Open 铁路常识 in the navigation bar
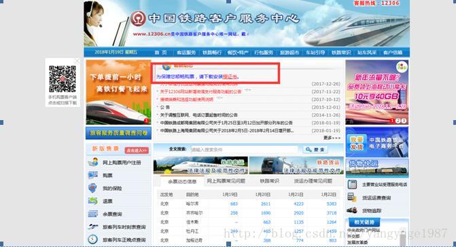Screen dimensions: 456x247 pos(341,52)
